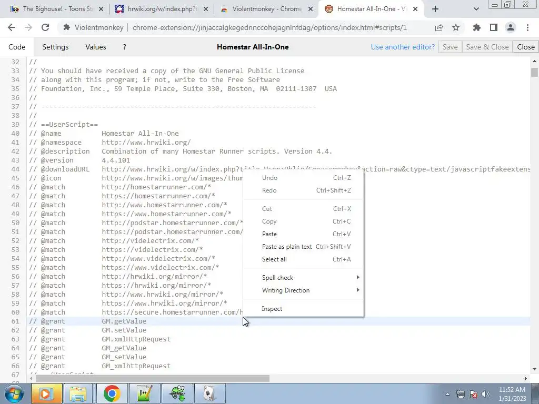Click line 43 @version 4.4.101 text
Viewport: 539px width, 404px height.
tap(80, 160)
